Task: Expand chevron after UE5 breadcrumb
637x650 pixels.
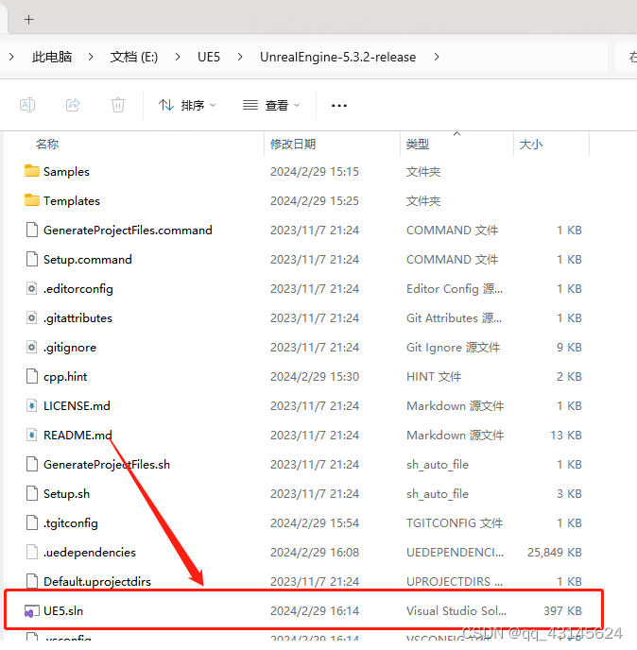Action: tap(240, 57)
